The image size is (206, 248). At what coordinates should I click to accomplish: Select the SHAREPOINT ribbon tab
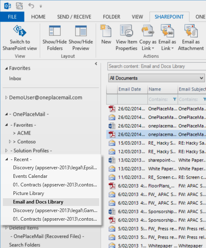(169, 17)
